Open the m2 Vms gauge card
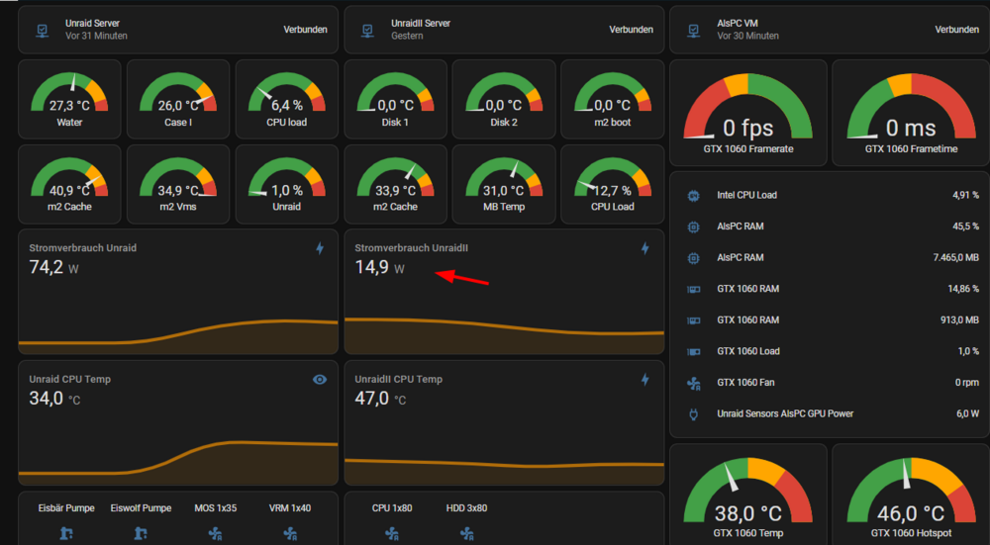990x545 pixels. click(178, 184)
